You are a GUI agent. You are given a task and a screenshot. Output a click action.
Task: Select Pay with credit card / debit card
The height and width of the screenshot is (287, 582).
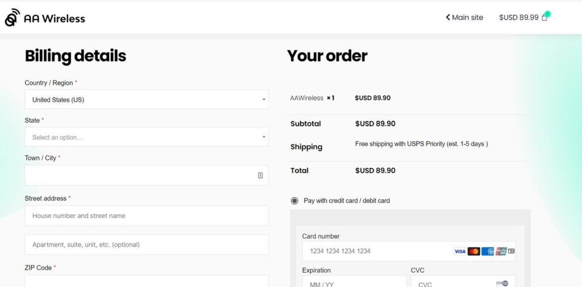pyautogui.click(x=294, y=201)
